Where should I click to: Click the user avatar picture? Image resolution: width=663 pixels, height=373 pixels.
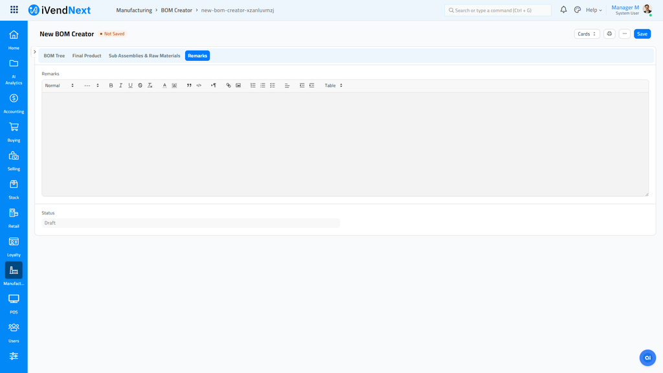[647, 9]
